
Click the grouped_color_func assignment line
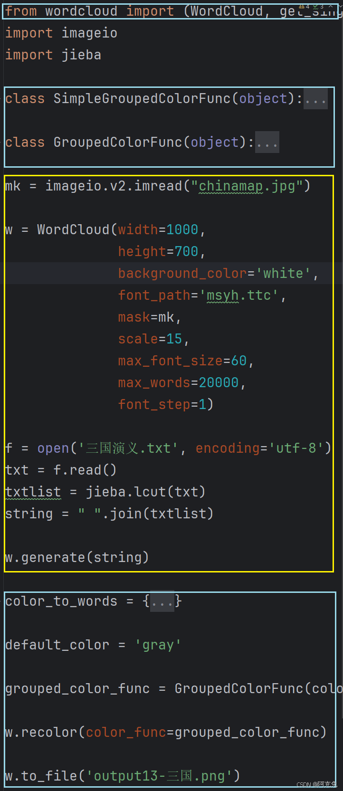pos(174,689)
